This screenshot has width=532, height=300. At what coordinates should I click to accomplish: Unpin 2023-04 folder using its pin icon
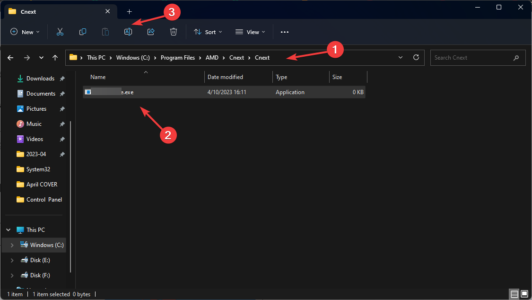click(62, 154)
